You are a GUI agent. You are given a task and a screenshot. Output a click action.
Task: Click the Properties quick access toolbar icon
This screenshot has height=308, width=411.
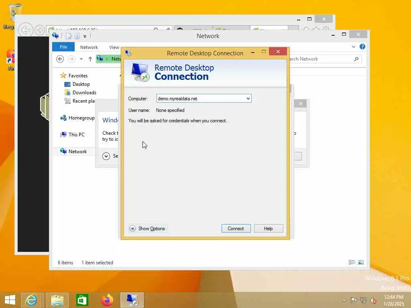click(x=68, y=36)
